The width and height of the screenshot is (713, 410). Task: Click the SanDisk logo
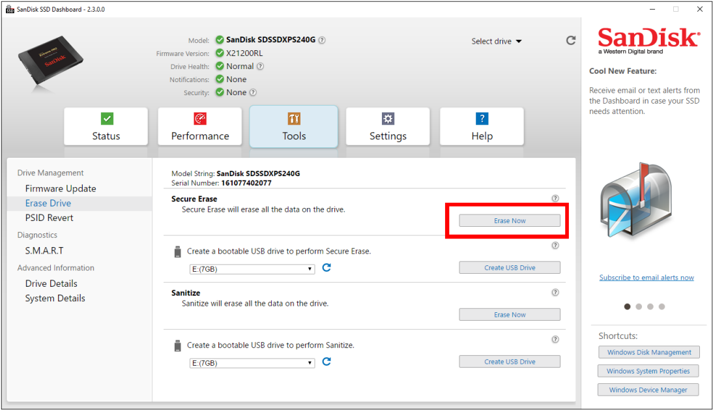coord(648,41)
